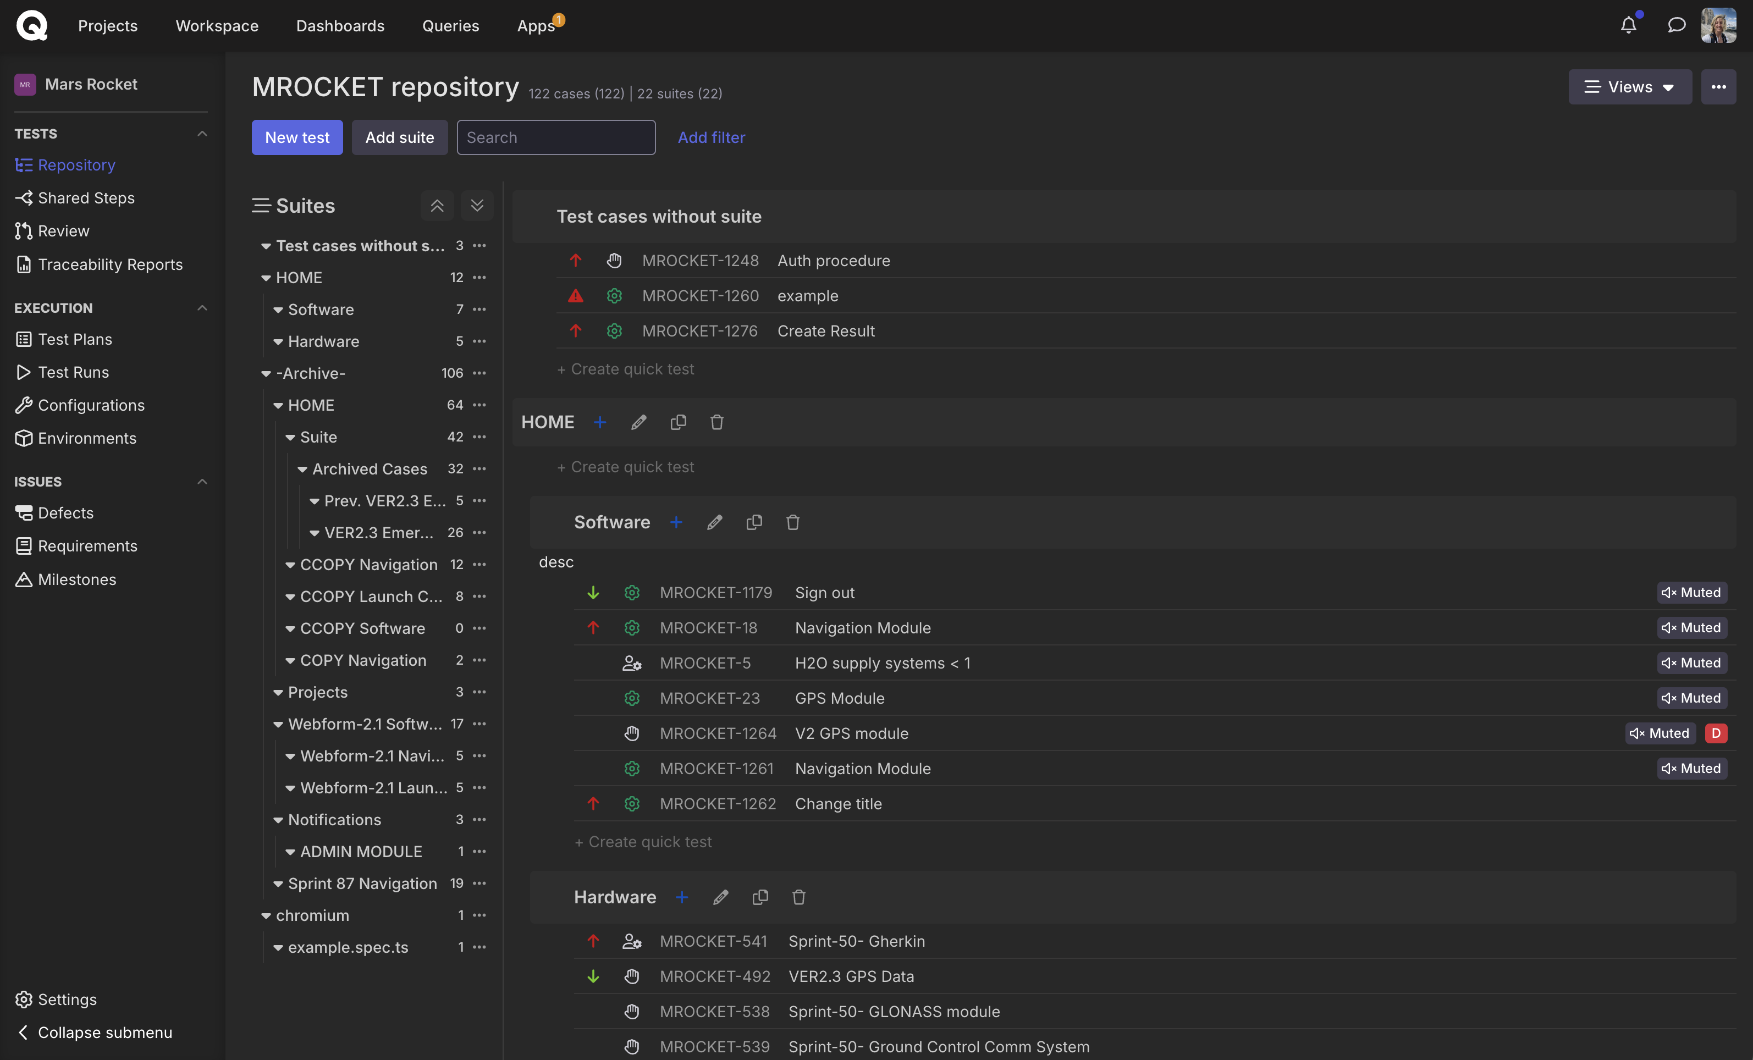Screen dimensions: 1753x1060
Task: Delete the Hardware suite using trash icon
Action: tap(798, 897)
